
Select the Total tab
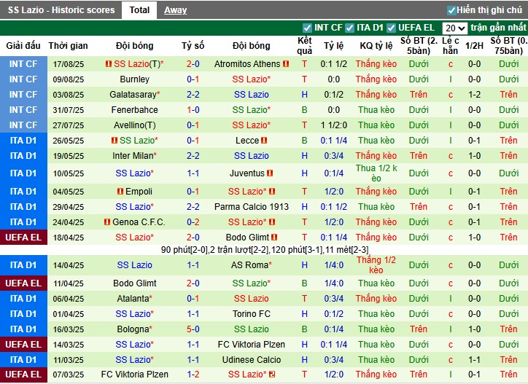tap(139, 10)
